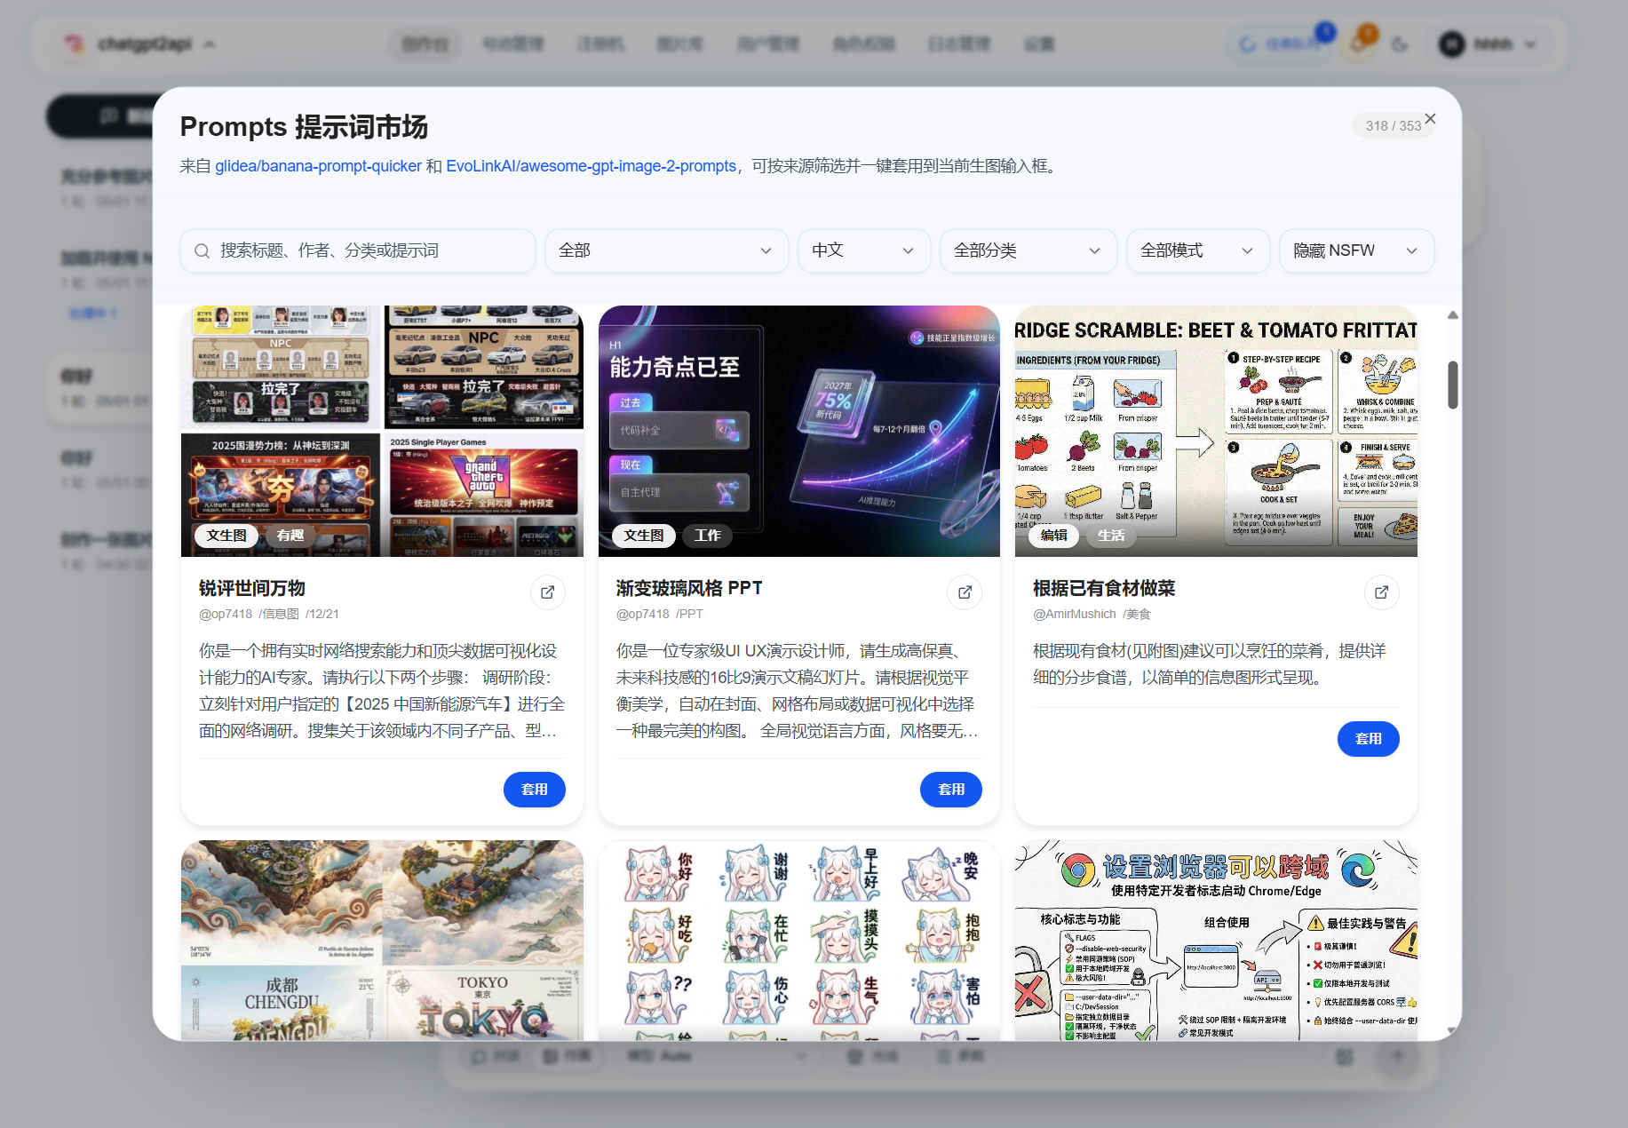Click the 文生图 tag on 锐评世间万物 card

[226, 536]
